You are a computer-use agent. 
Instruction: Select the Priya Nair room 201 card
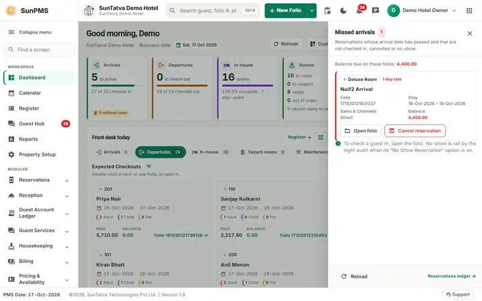152,213
